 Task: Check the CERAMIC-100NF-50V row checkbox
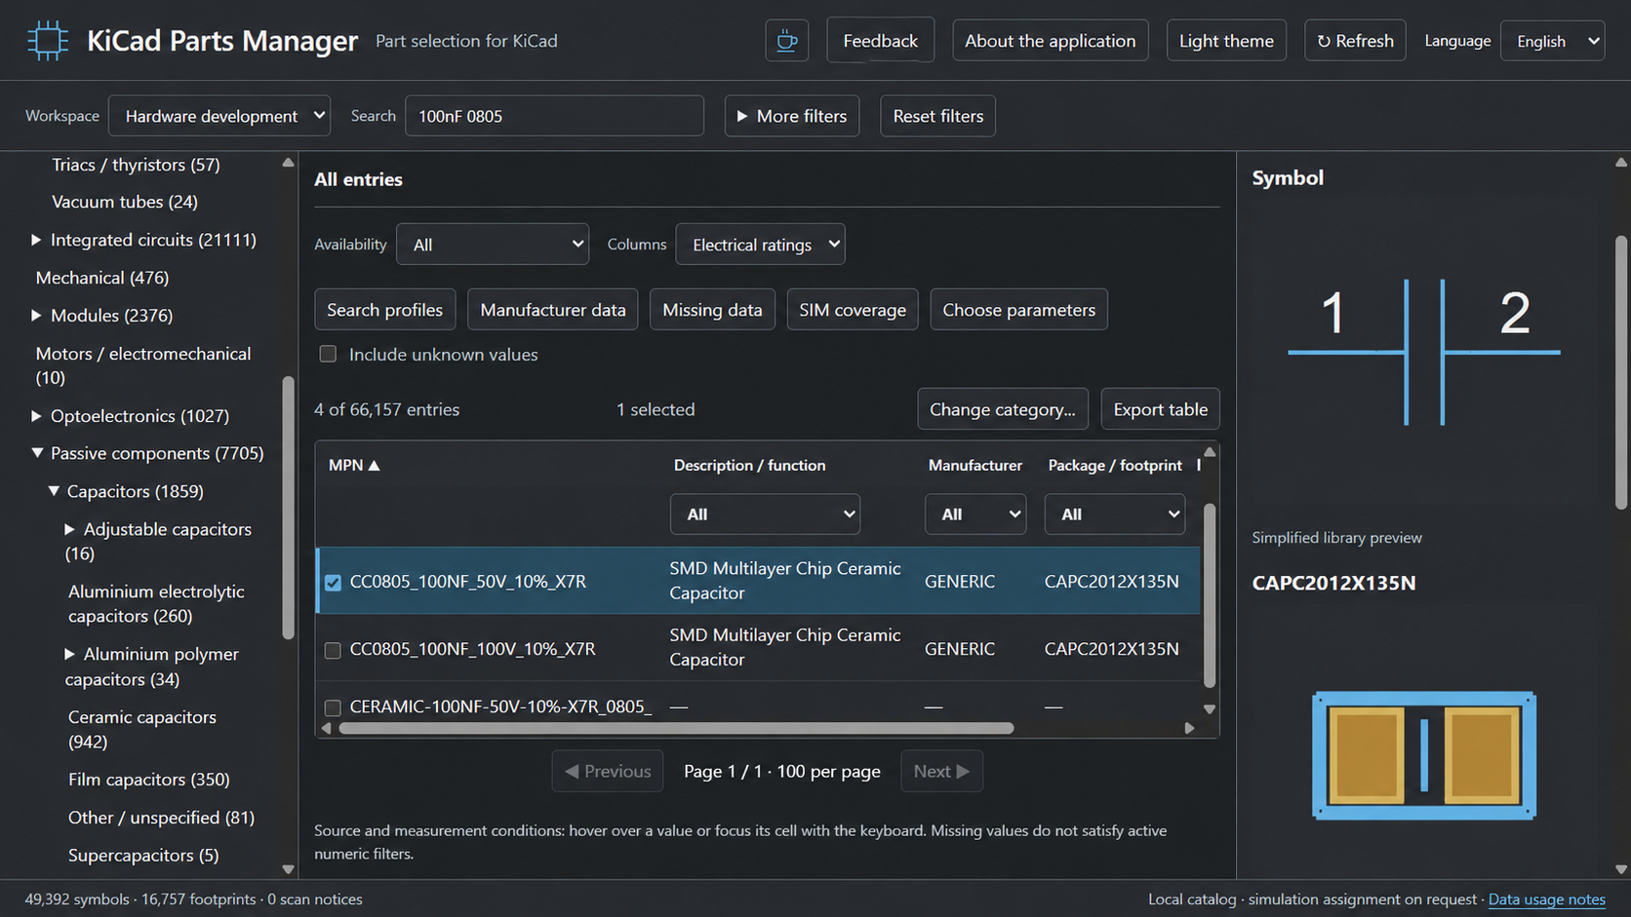(333, 707)
